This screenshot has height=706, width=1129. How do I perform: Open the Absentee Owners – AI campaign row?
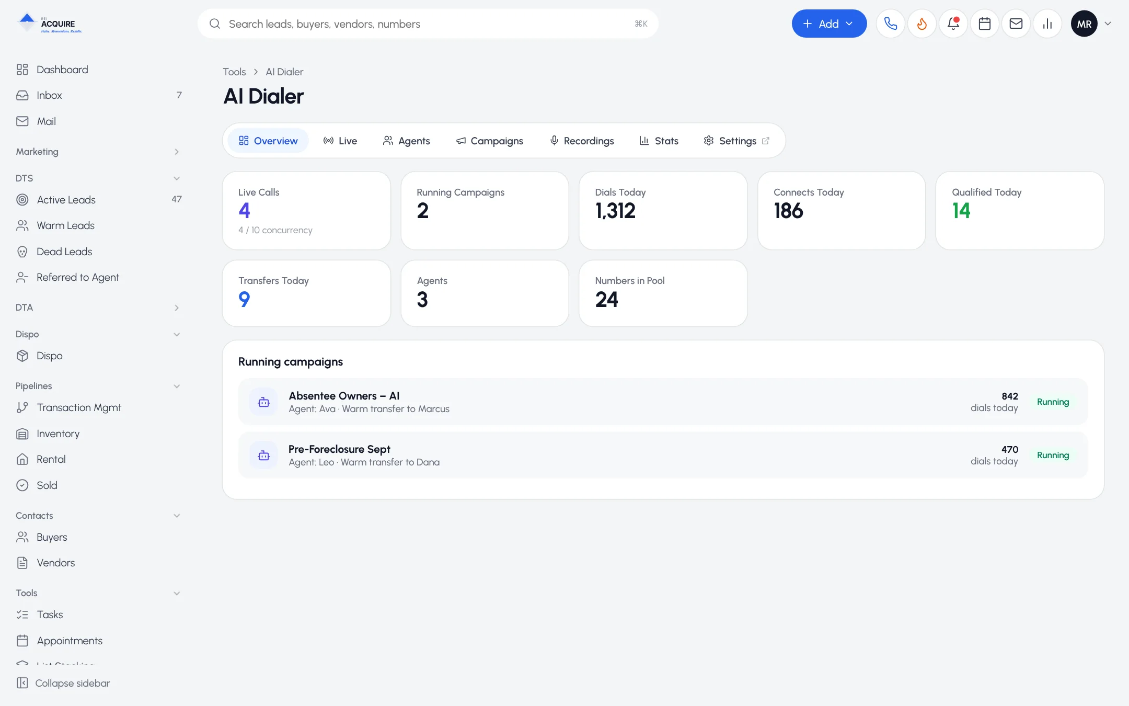[x=663, y=402]
